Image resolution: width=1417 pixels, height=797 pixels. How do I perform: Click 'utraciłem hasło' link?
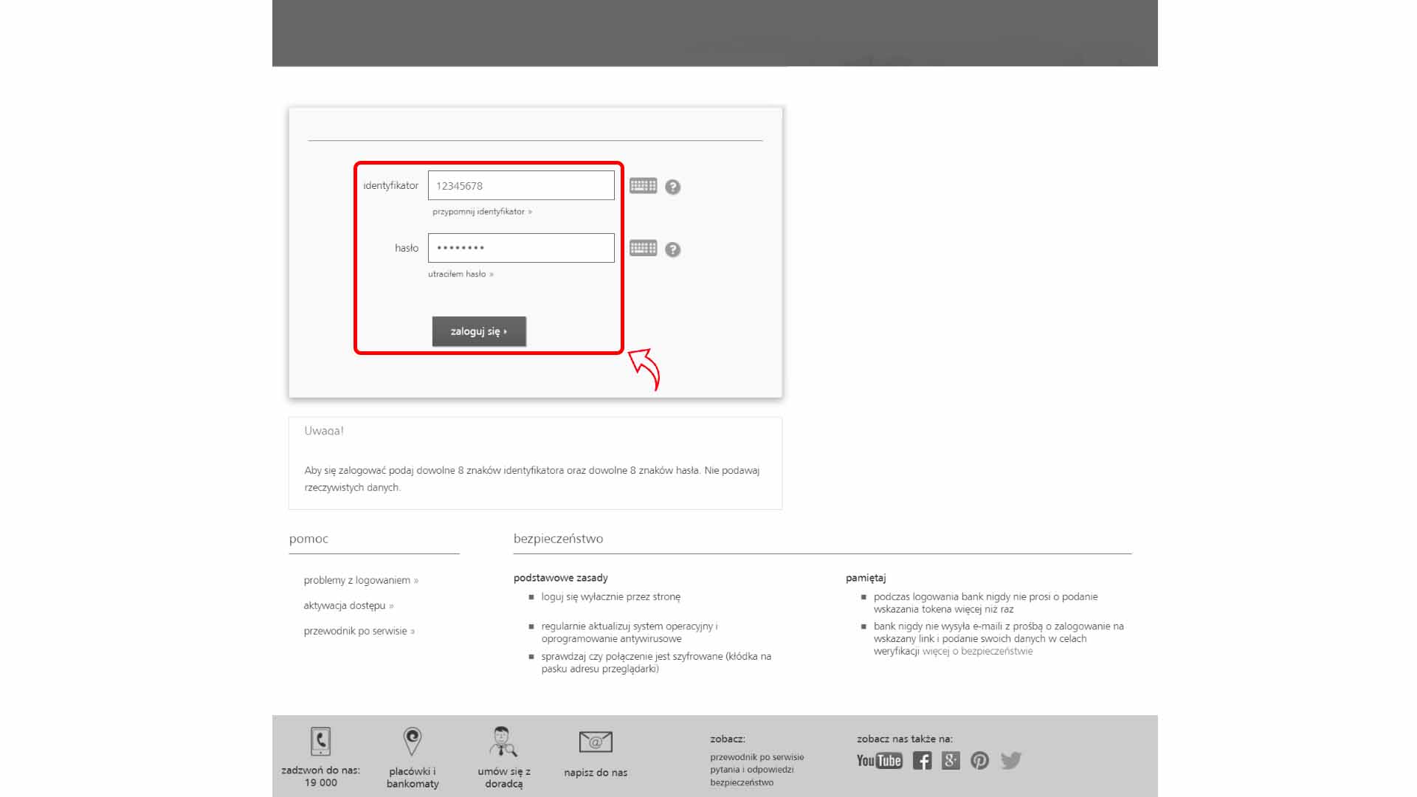pos(460,275)
